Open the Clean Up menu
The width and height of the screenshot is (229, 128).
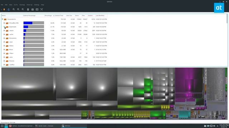pyautogui.click(x=29, y=5)
